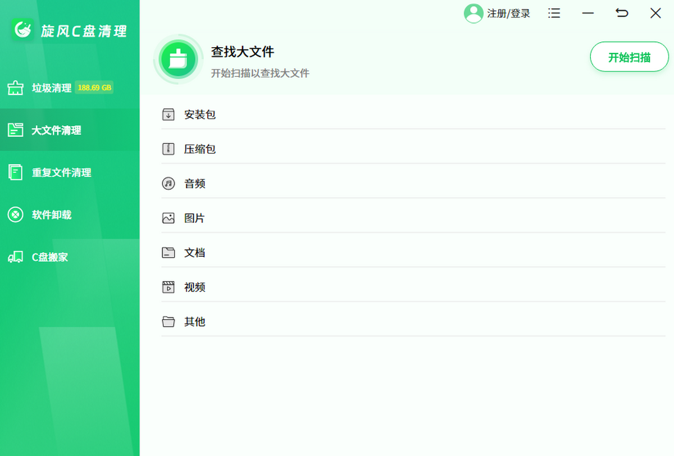This screenshot has height=456, width=674.
Task: Close the application window
Action: [x=655, y=13]
